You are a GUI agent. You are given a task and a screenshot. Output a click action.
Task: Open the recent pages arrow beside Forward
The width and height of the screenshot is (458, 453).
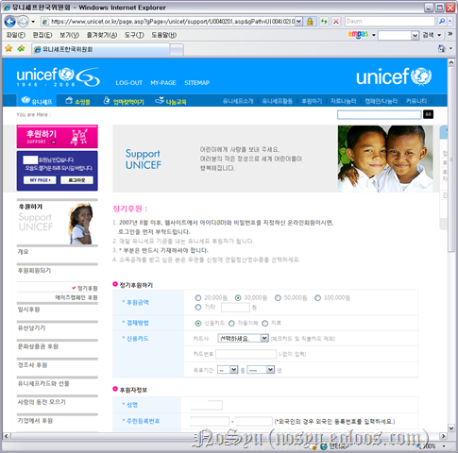33,22
